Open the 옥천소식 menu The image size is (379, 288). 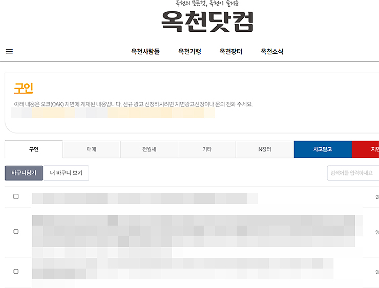coord(271,52)
